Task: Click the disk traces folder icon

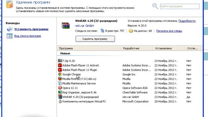Action: (x=131, y=31)
